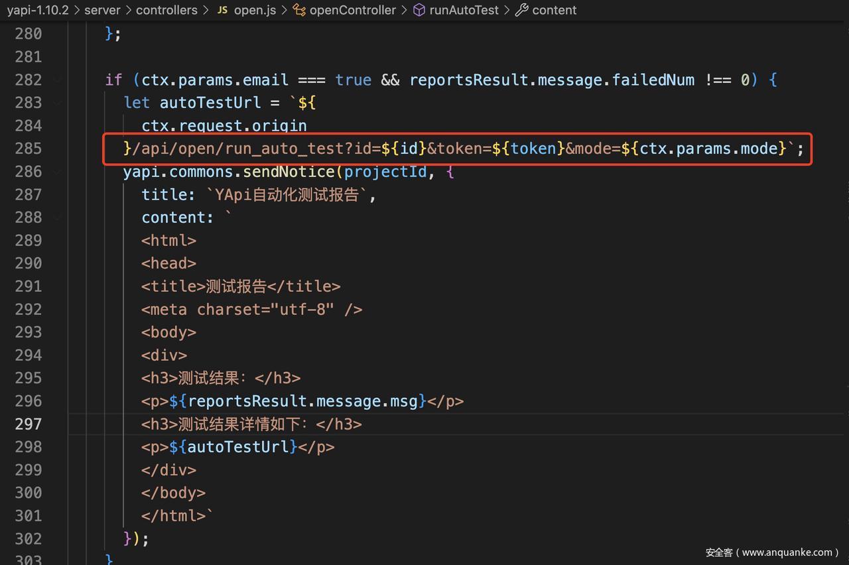
Task: Select the content breadcrumb item
Action: [x=554, y=10]
